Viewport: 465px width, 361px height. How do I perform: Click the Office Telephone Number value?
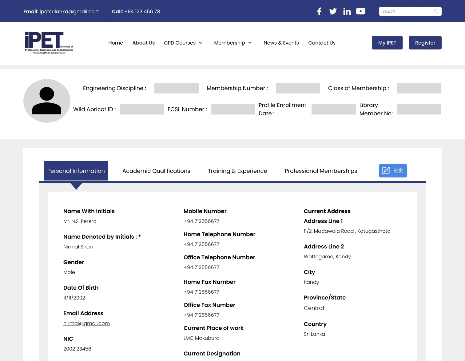201,267
